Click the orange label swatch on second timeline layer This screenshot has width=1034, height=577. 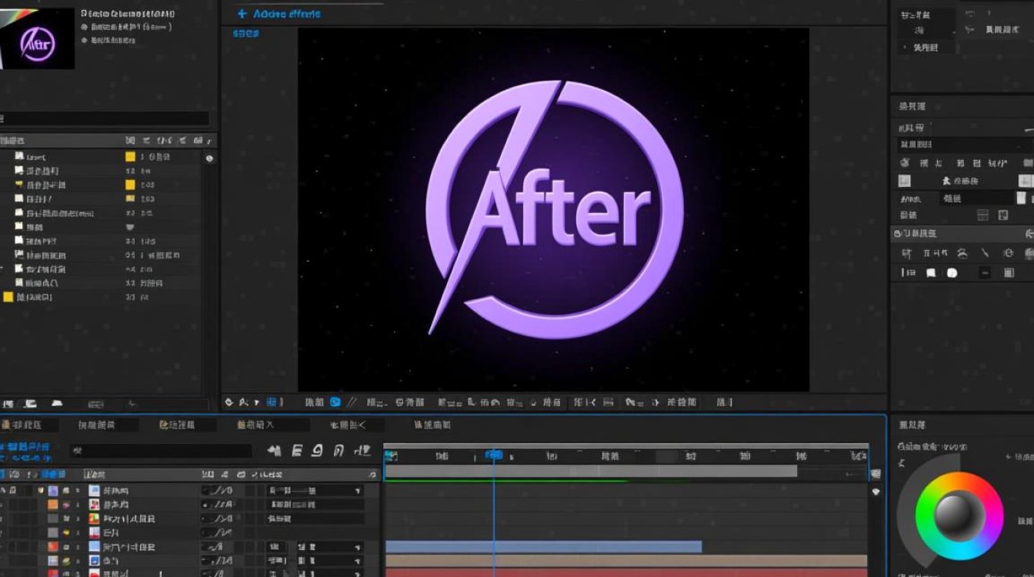coord(53,505)
